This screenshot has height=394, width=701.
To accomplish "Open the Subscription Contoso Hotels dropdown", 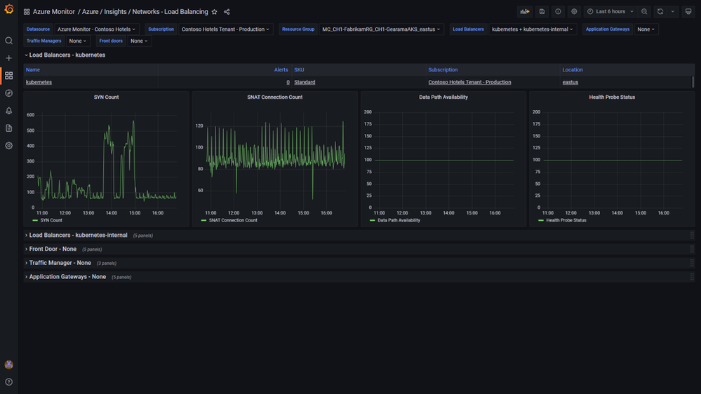I will click(225, 29).
